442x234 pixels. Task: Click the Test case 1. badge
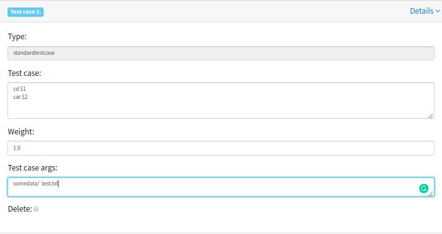coord(26,12)
